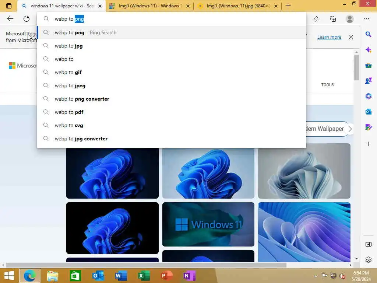Open the purple wave wallpaper thumbnail
Image resolution: width=377 pixels, height=283 pixels.
(x=304, y=232)
